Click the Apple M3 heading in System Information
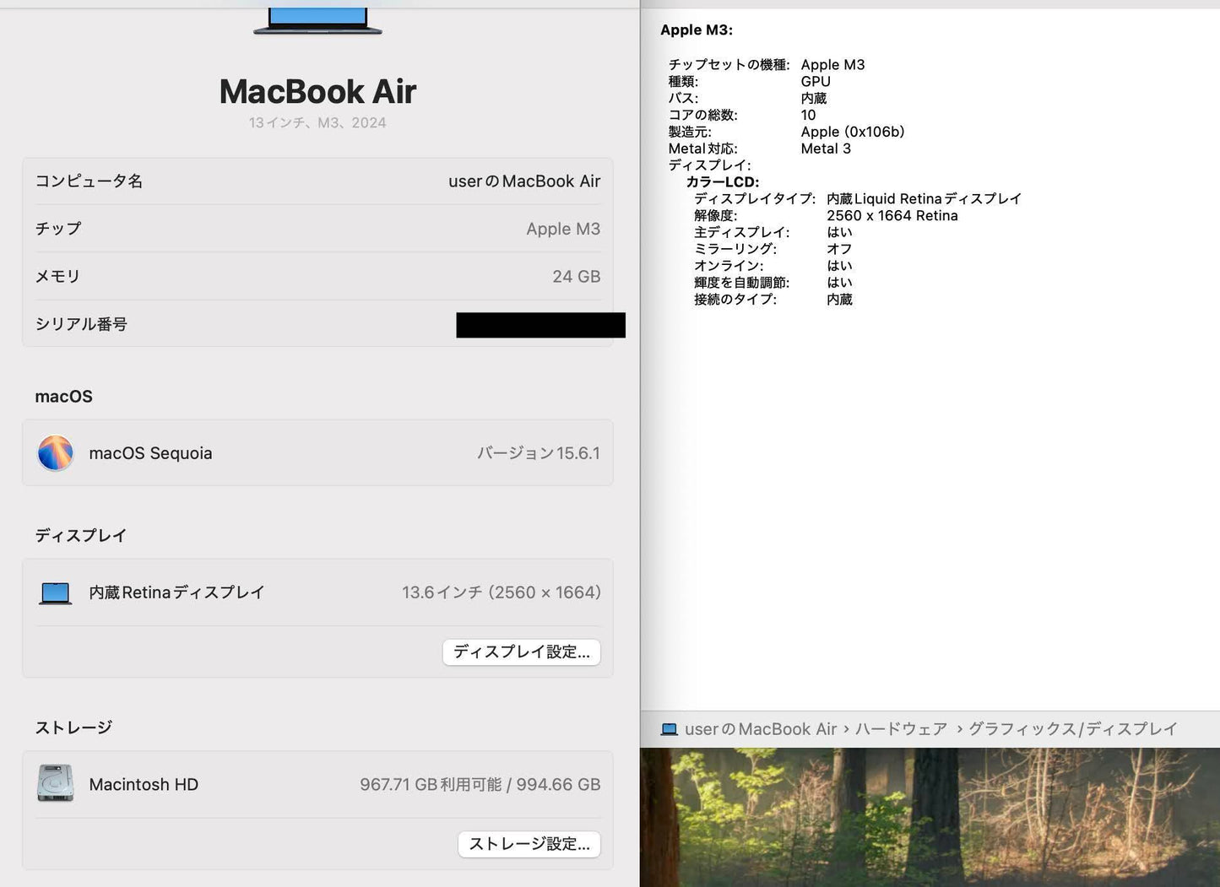 (x=696, y=30)
